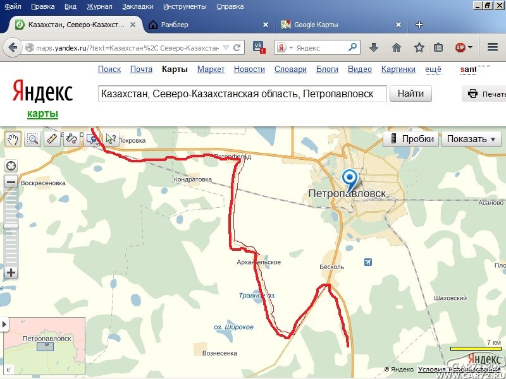Click the green карты link
The width and height of the screenshot is (506, 379).
(42, 114)
